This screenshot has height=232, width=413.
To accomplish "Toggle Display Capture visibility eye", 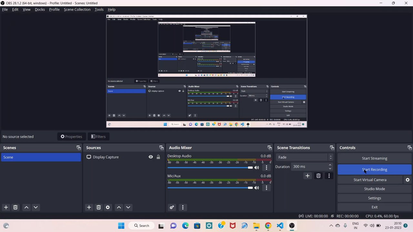I will pos(151,157).
